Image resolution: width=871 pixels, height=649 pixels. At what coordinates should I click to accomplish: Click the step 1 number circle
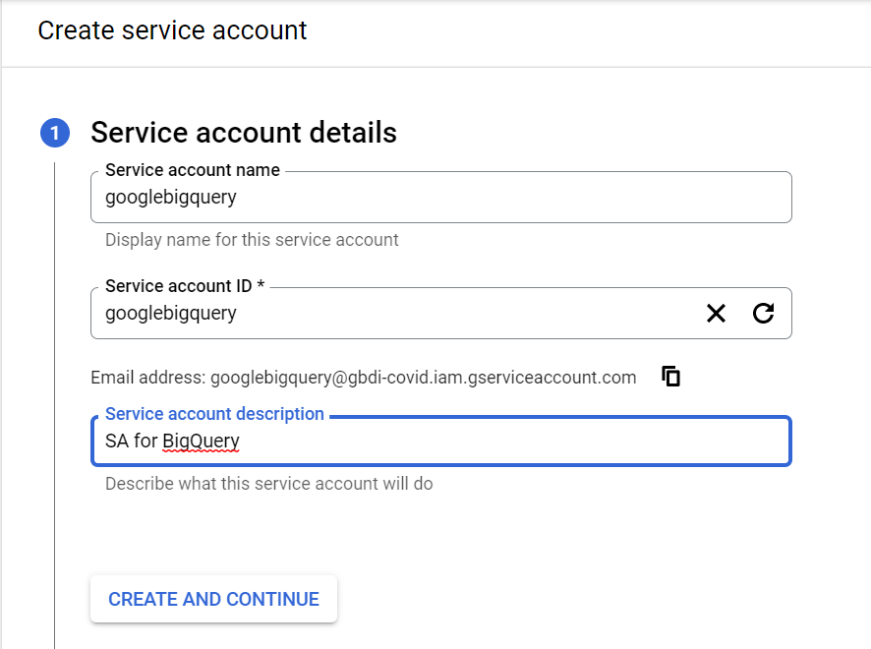tap(55, 133)
